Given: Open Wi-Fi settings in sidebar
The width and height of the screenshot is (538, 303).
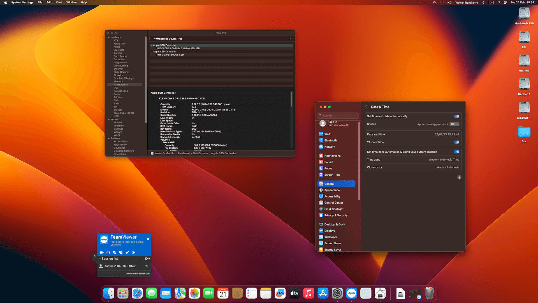Looking at the screenshot, I should 336,134.
